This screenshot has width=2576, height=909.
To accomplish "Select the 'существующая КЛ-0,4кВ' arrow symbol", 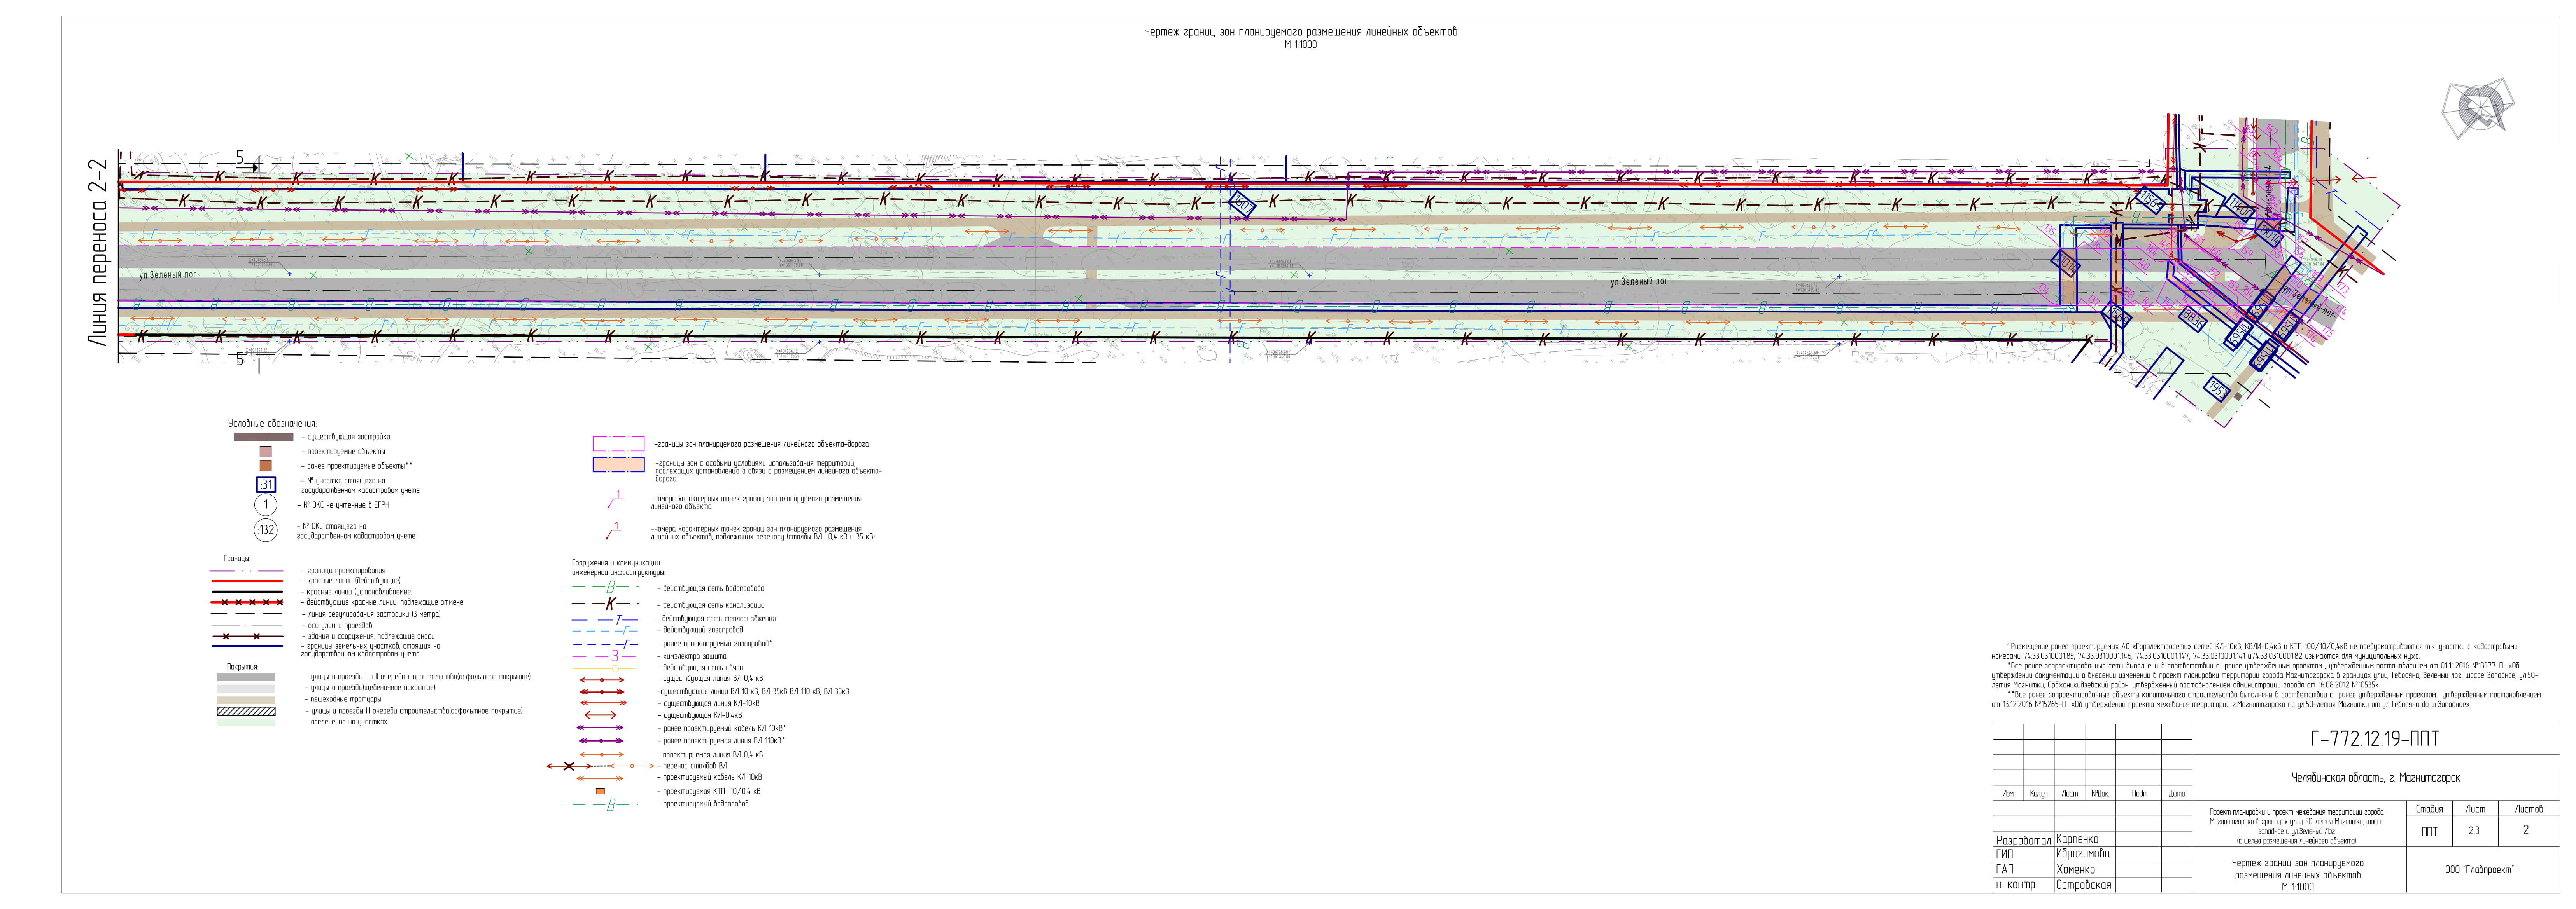I will point(600,715).
